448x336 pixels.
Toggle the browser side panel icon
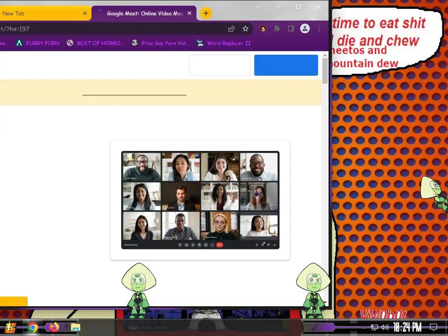point(291,28)
